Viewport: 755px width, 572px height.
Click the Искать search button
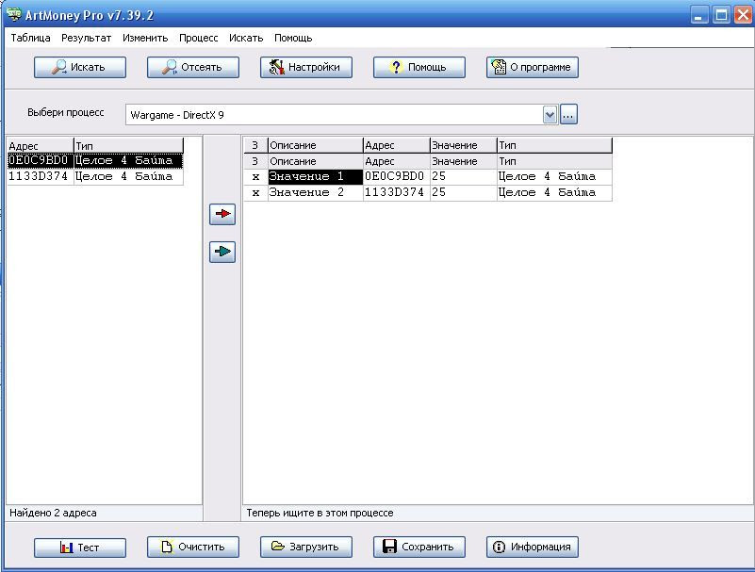[80, 68]
